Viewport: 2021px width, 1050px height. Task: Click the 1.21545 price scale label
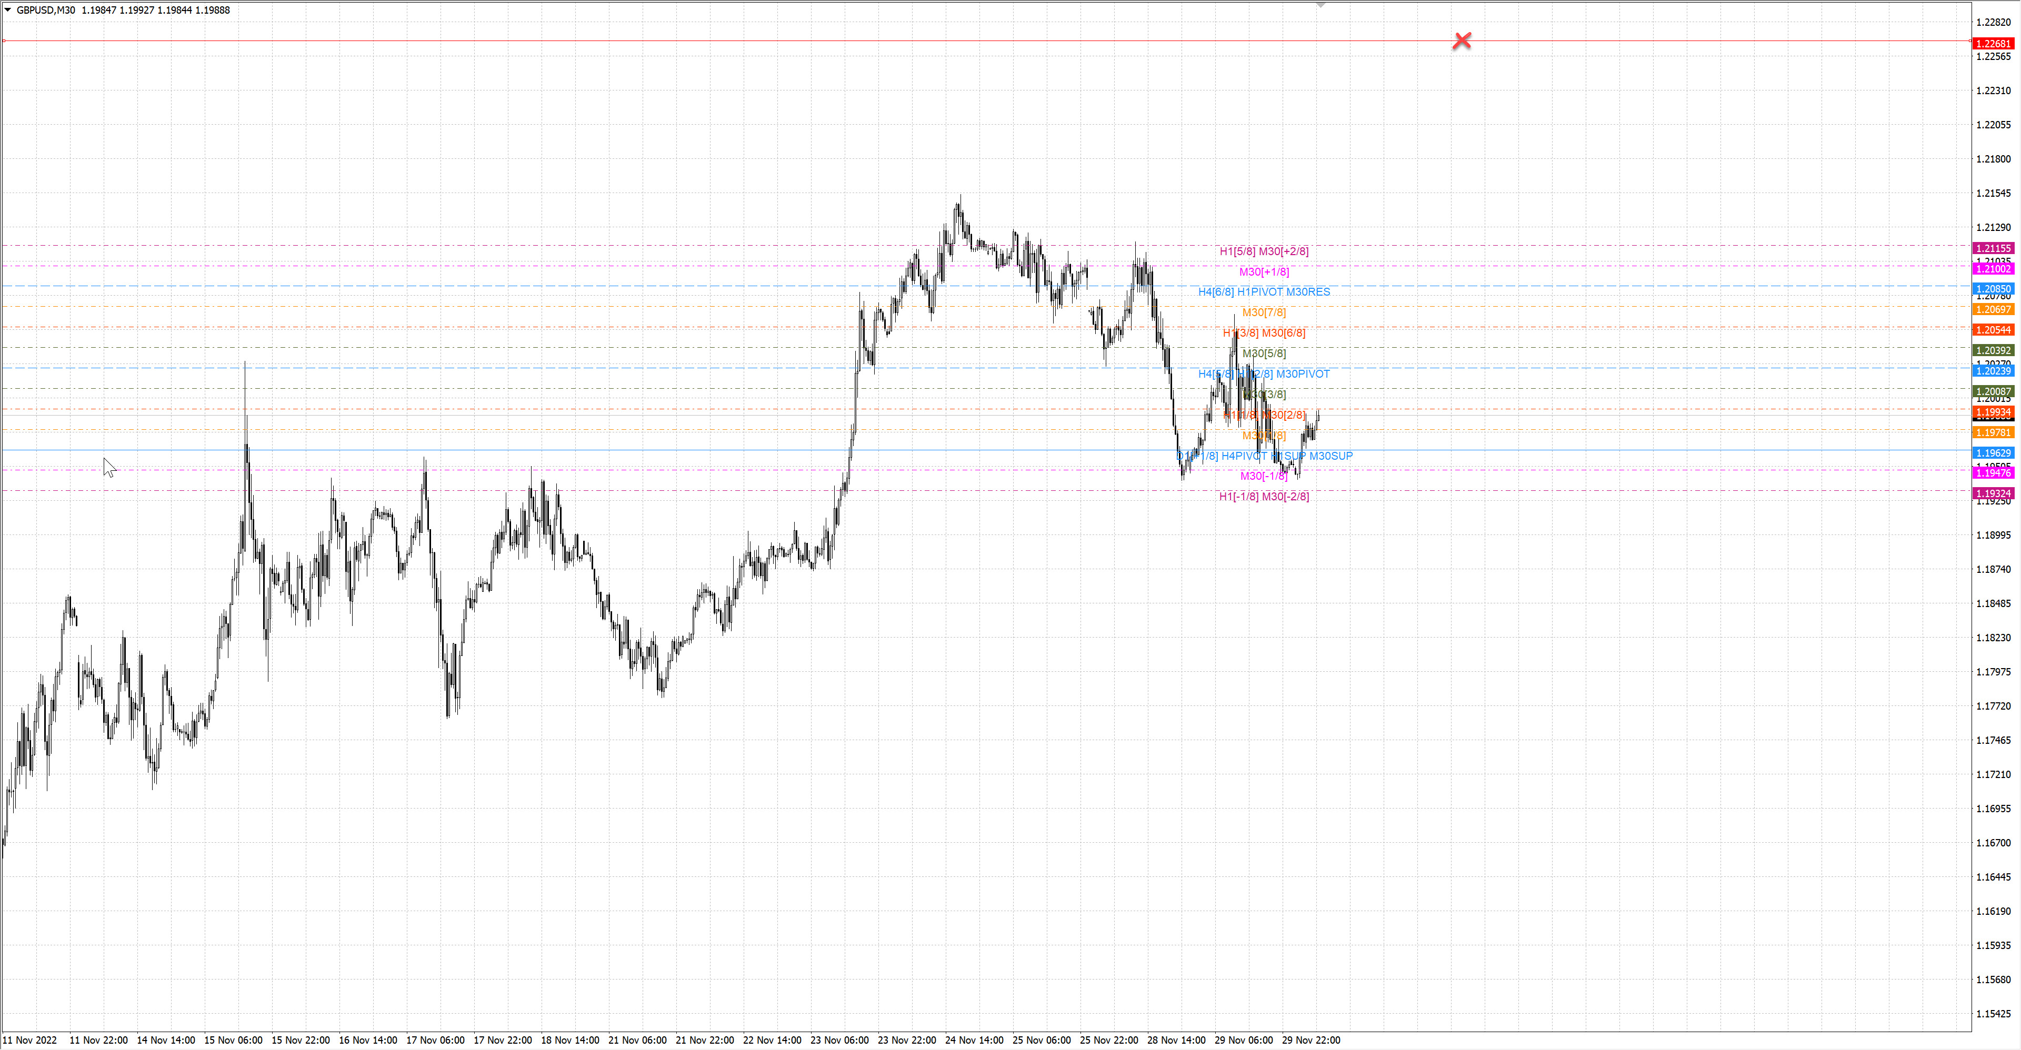click(1993, 193)
